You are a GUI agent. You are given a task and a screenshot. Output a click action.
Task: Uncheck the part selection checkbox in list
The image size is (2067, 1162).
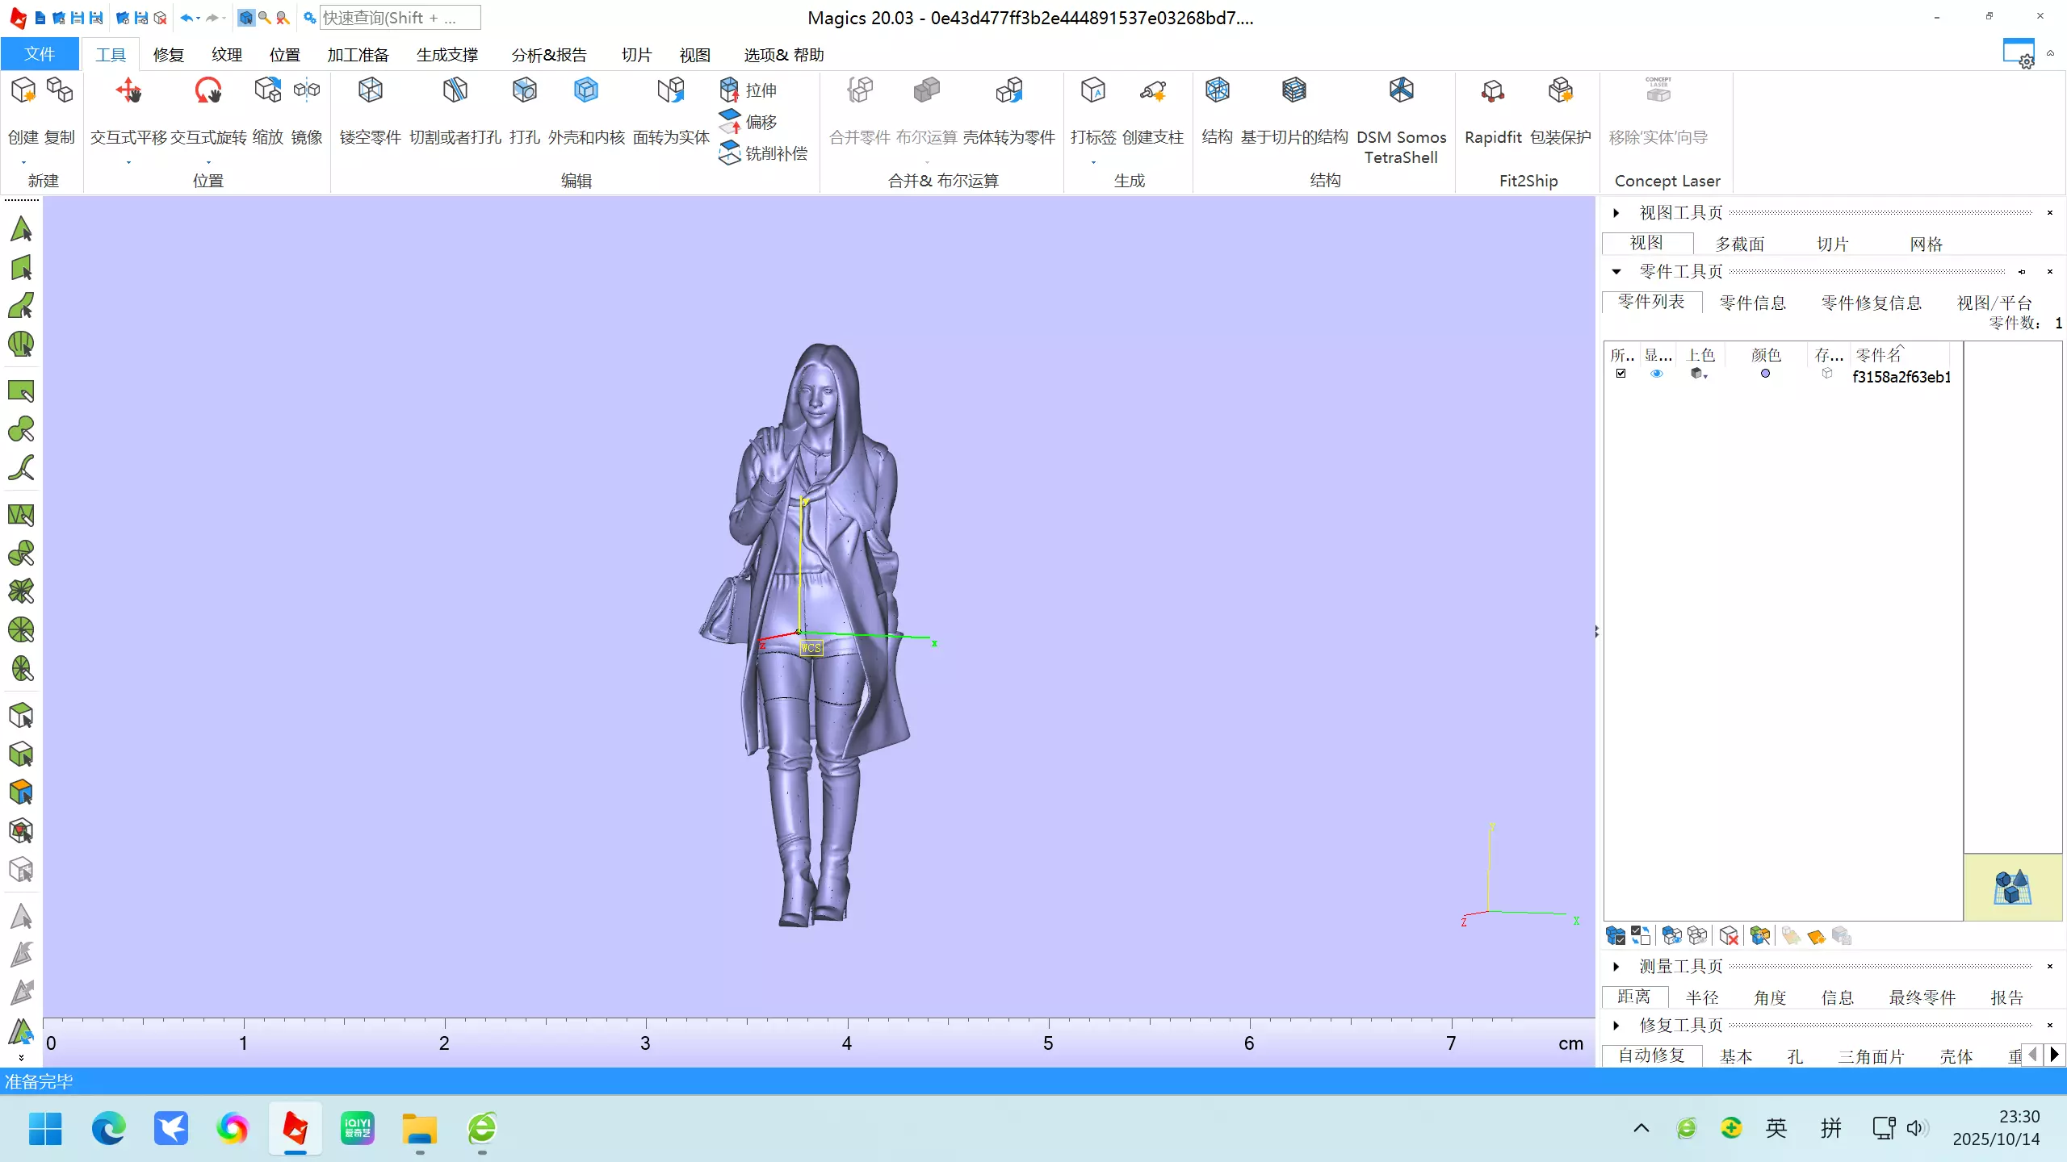(x=1620, y=374)
